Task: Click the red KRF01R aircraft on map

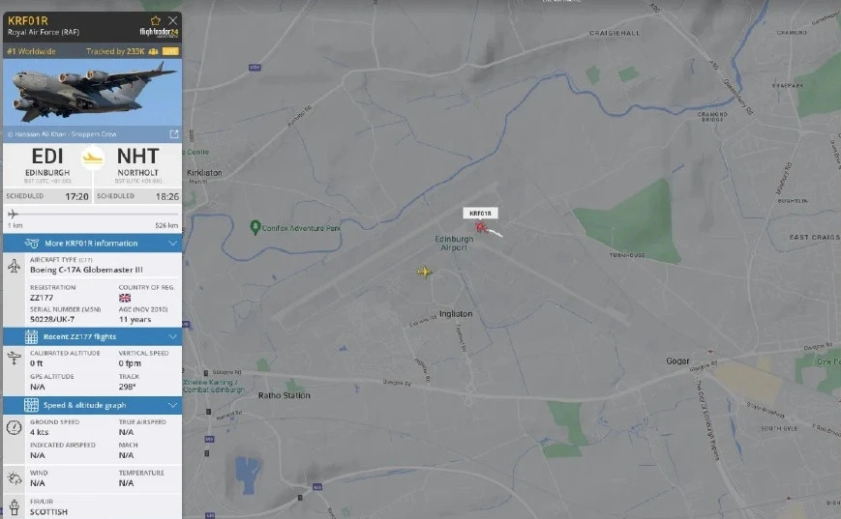Action: (481, 227)
